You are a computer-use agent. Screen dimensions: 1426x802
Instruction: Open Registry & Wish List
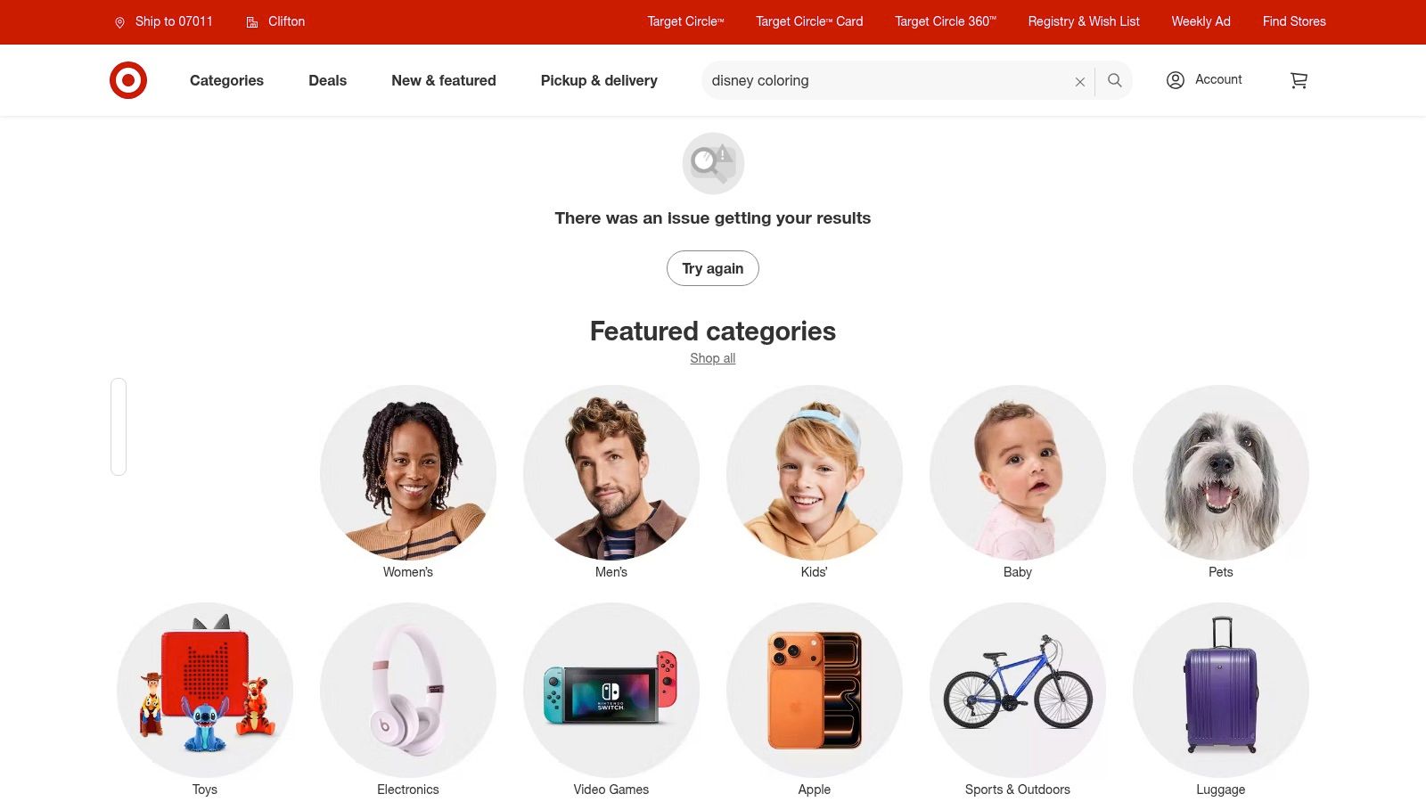click(x=1084, y=21)
